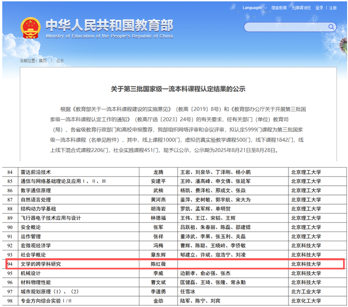Click instructor name 金劭
This screenshot has width=348, height=307.
pyautogui.click(x=158, y=301)
